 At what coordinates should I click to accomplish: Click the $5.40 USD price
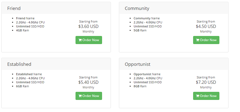tap(88, 82)
